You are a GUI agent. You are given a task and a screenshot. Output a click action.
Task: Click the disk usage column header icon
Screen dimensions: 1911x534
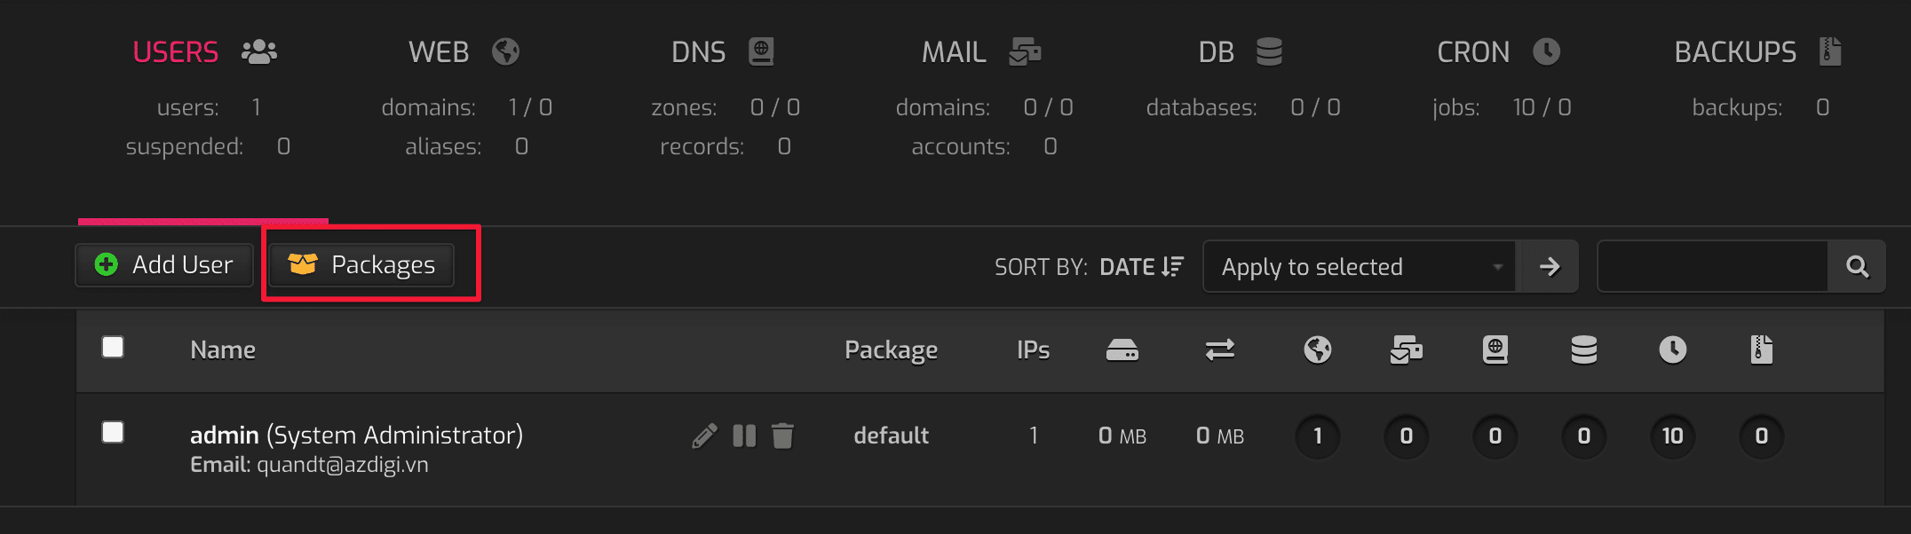[1122, 350]
